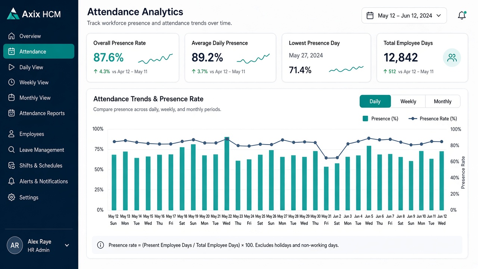Click the Alex Raye name label
Viewport: 478px width, 269px height.
click(40, 242)
